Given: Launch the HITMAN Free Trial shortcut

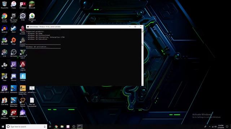Looking at the screenshot, I should click(x=14, y=114).
